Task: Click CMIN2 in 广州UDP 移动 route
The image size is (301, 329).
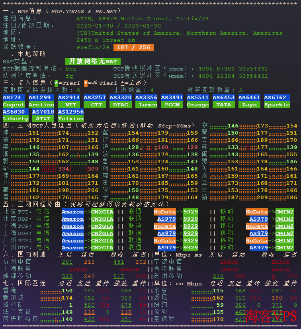Action: [x=284, y=248]
